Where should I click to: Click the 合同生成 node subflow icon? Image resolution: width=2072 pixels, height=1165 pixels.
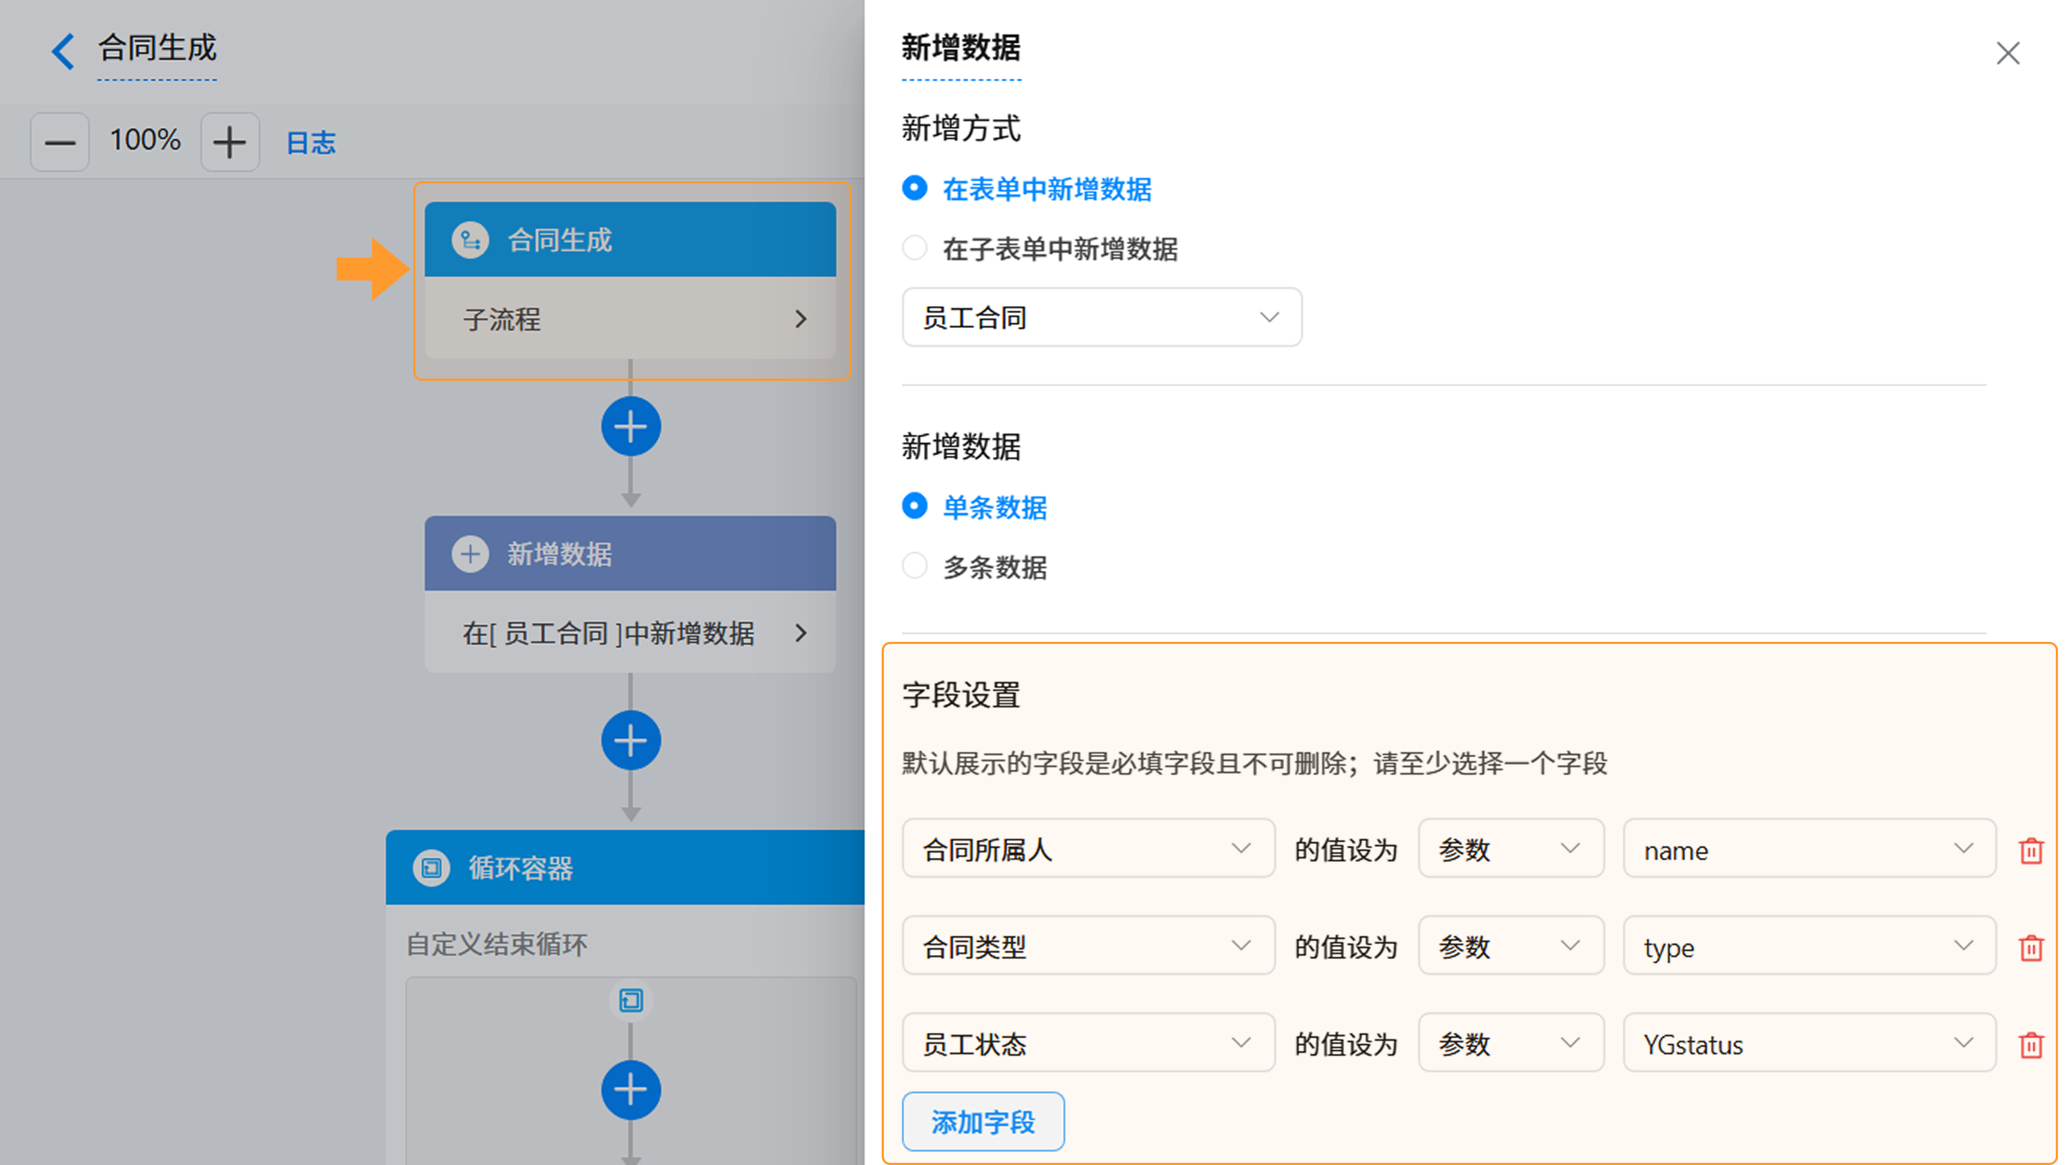(471, 239)
